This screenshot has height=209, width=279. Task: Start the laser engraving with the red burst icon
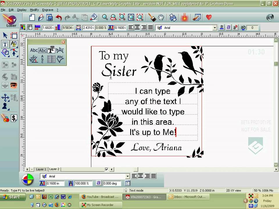coord(185,17)
